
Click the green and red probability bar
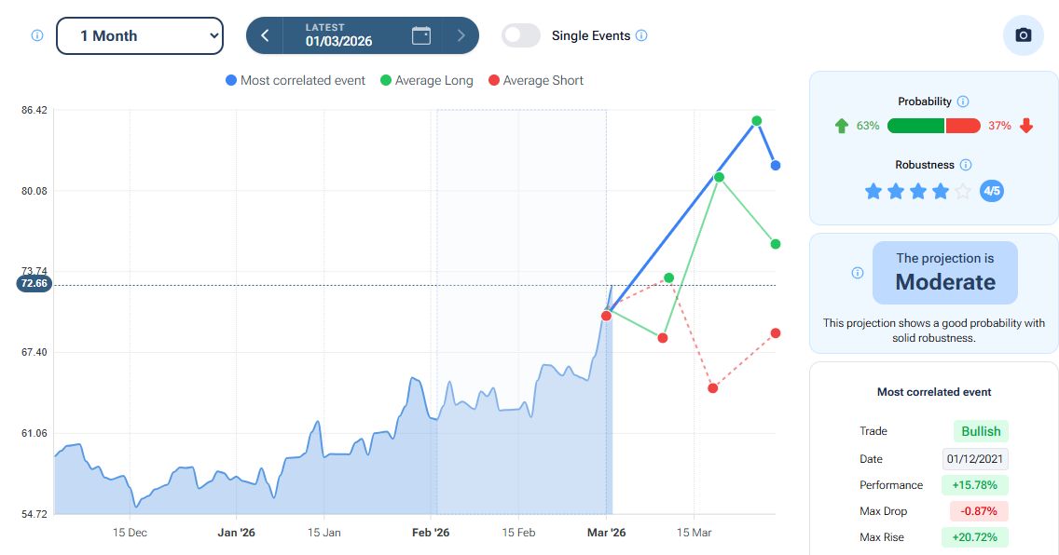(933, 126)
